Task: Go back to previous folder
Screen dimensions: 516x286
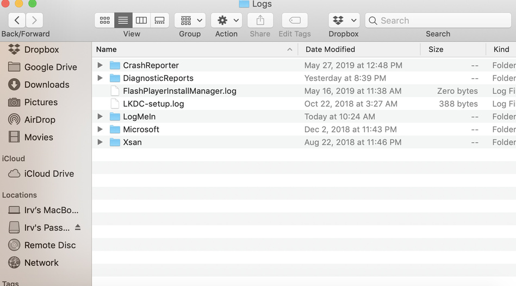Action: [x=17, y=21]
